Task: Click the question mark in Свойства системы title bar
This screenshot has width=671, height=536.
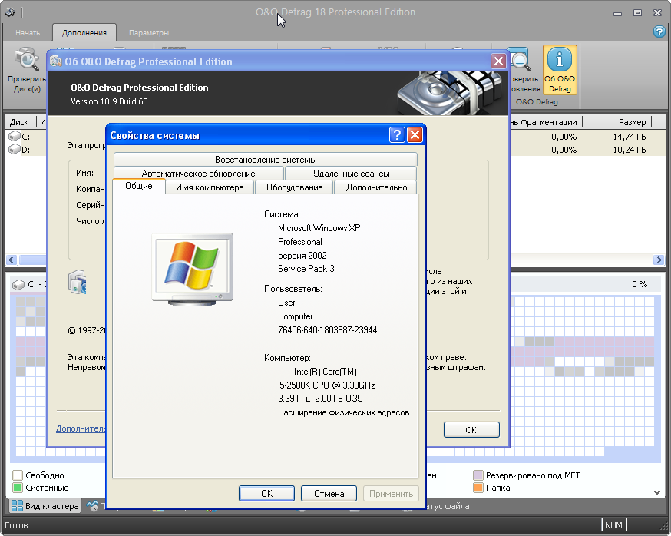Action: [397, 135]
